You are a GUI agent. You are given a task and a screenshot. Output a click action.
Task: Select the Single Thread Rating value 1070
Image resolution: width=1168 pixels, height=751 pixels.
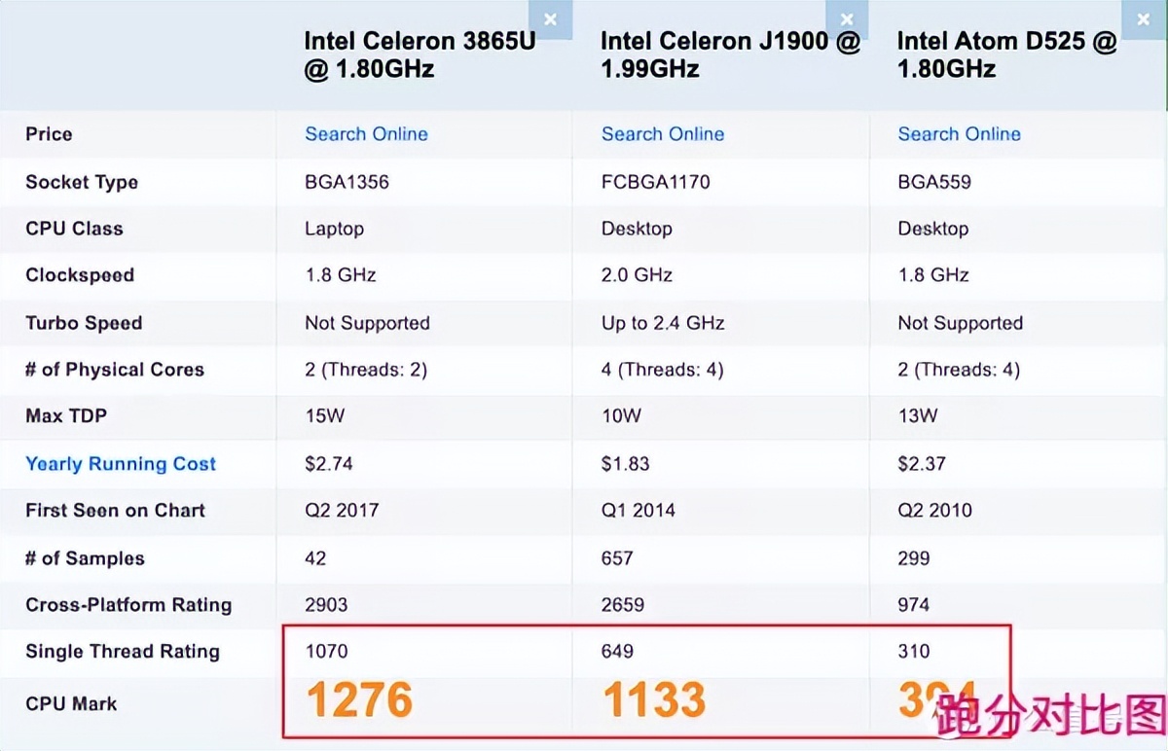326,651
